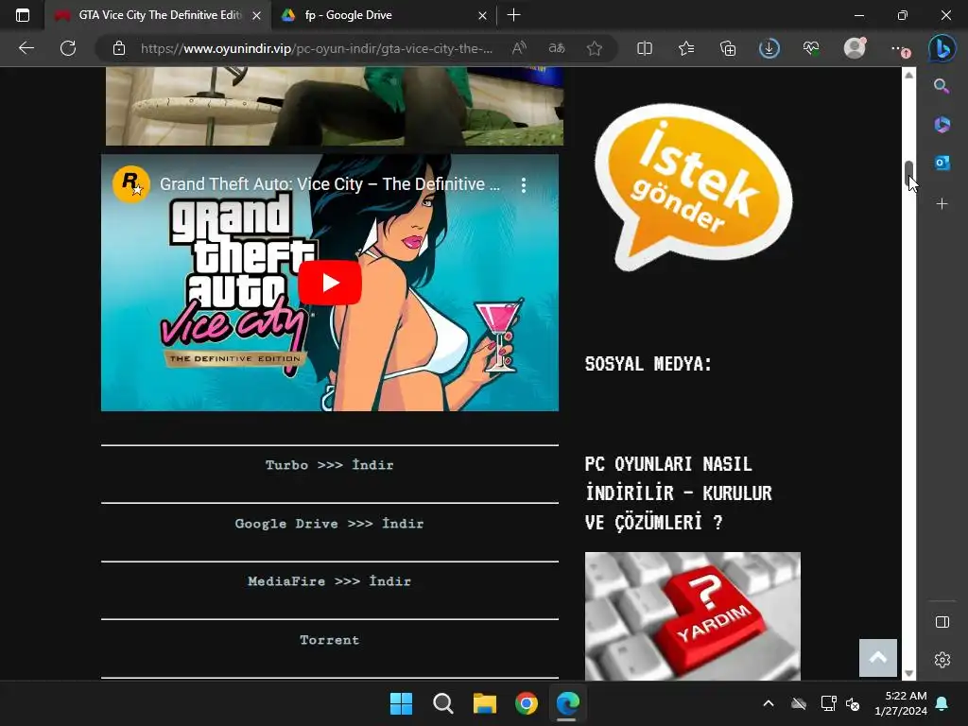Open the muted volume tray icon
The width and height of the screenshot is (968, 726).
(854, 703)
